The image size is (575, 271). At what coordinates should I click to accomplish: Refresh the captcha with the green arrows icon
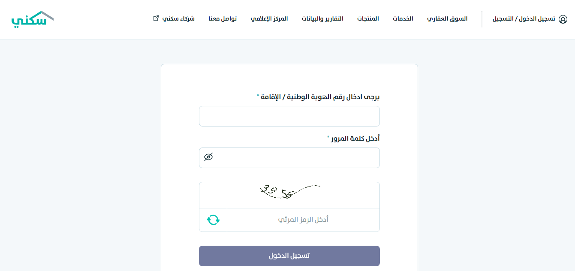[x=213, y=220]
